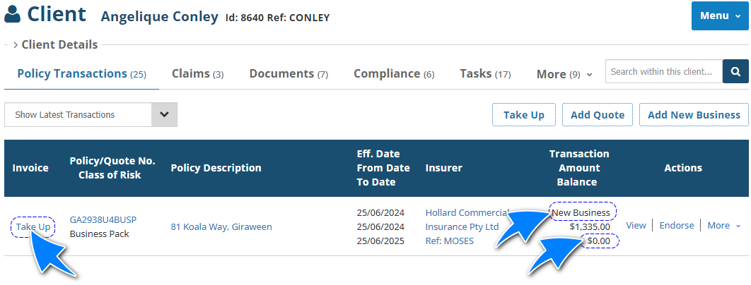This screenshot has width=751, height=285.
Task: Switch to the Policy Transactions tab
Action: tap(81, 73)
